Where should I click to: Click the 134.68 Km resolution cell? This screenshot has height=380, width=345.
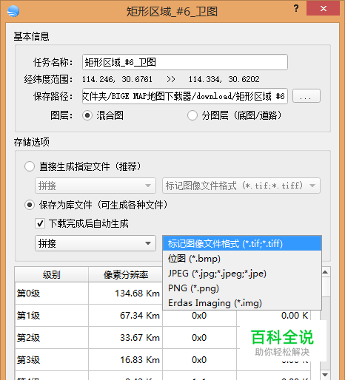click(125, 294)
